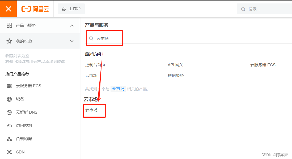
Task: Click the 收藏列表为空 hint text
Action: (x=17, y=56)
